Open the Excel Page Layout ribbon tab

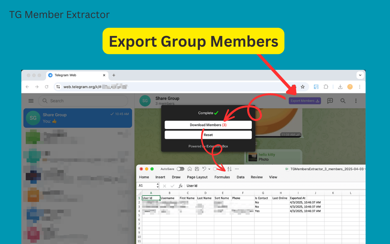pos(197,177)
